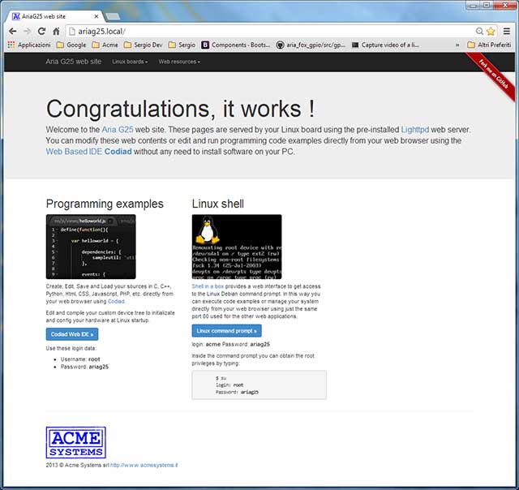Select the AriaG25 web site tab
This screenshot has width=519, height=490.
tap(54, 16)
